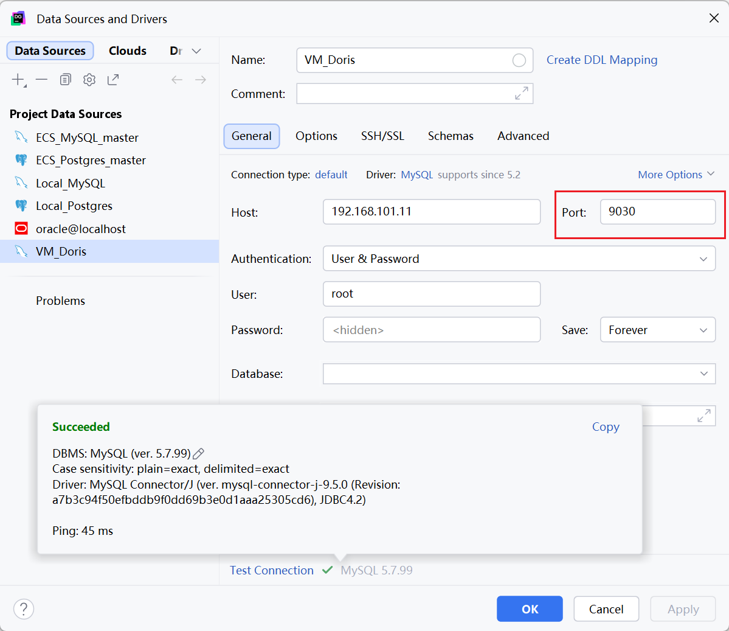Open help question mark button

click(x=24, y=609)
